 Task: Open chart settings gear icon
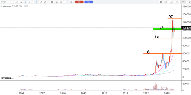52,2
